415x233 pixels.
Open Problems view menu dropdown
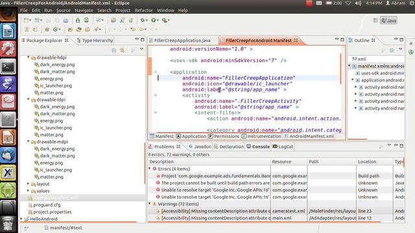(389, 145)
